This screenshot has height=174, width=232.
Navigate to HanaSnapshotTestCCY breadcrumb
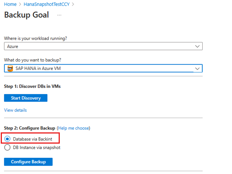(x=47, y=4)
